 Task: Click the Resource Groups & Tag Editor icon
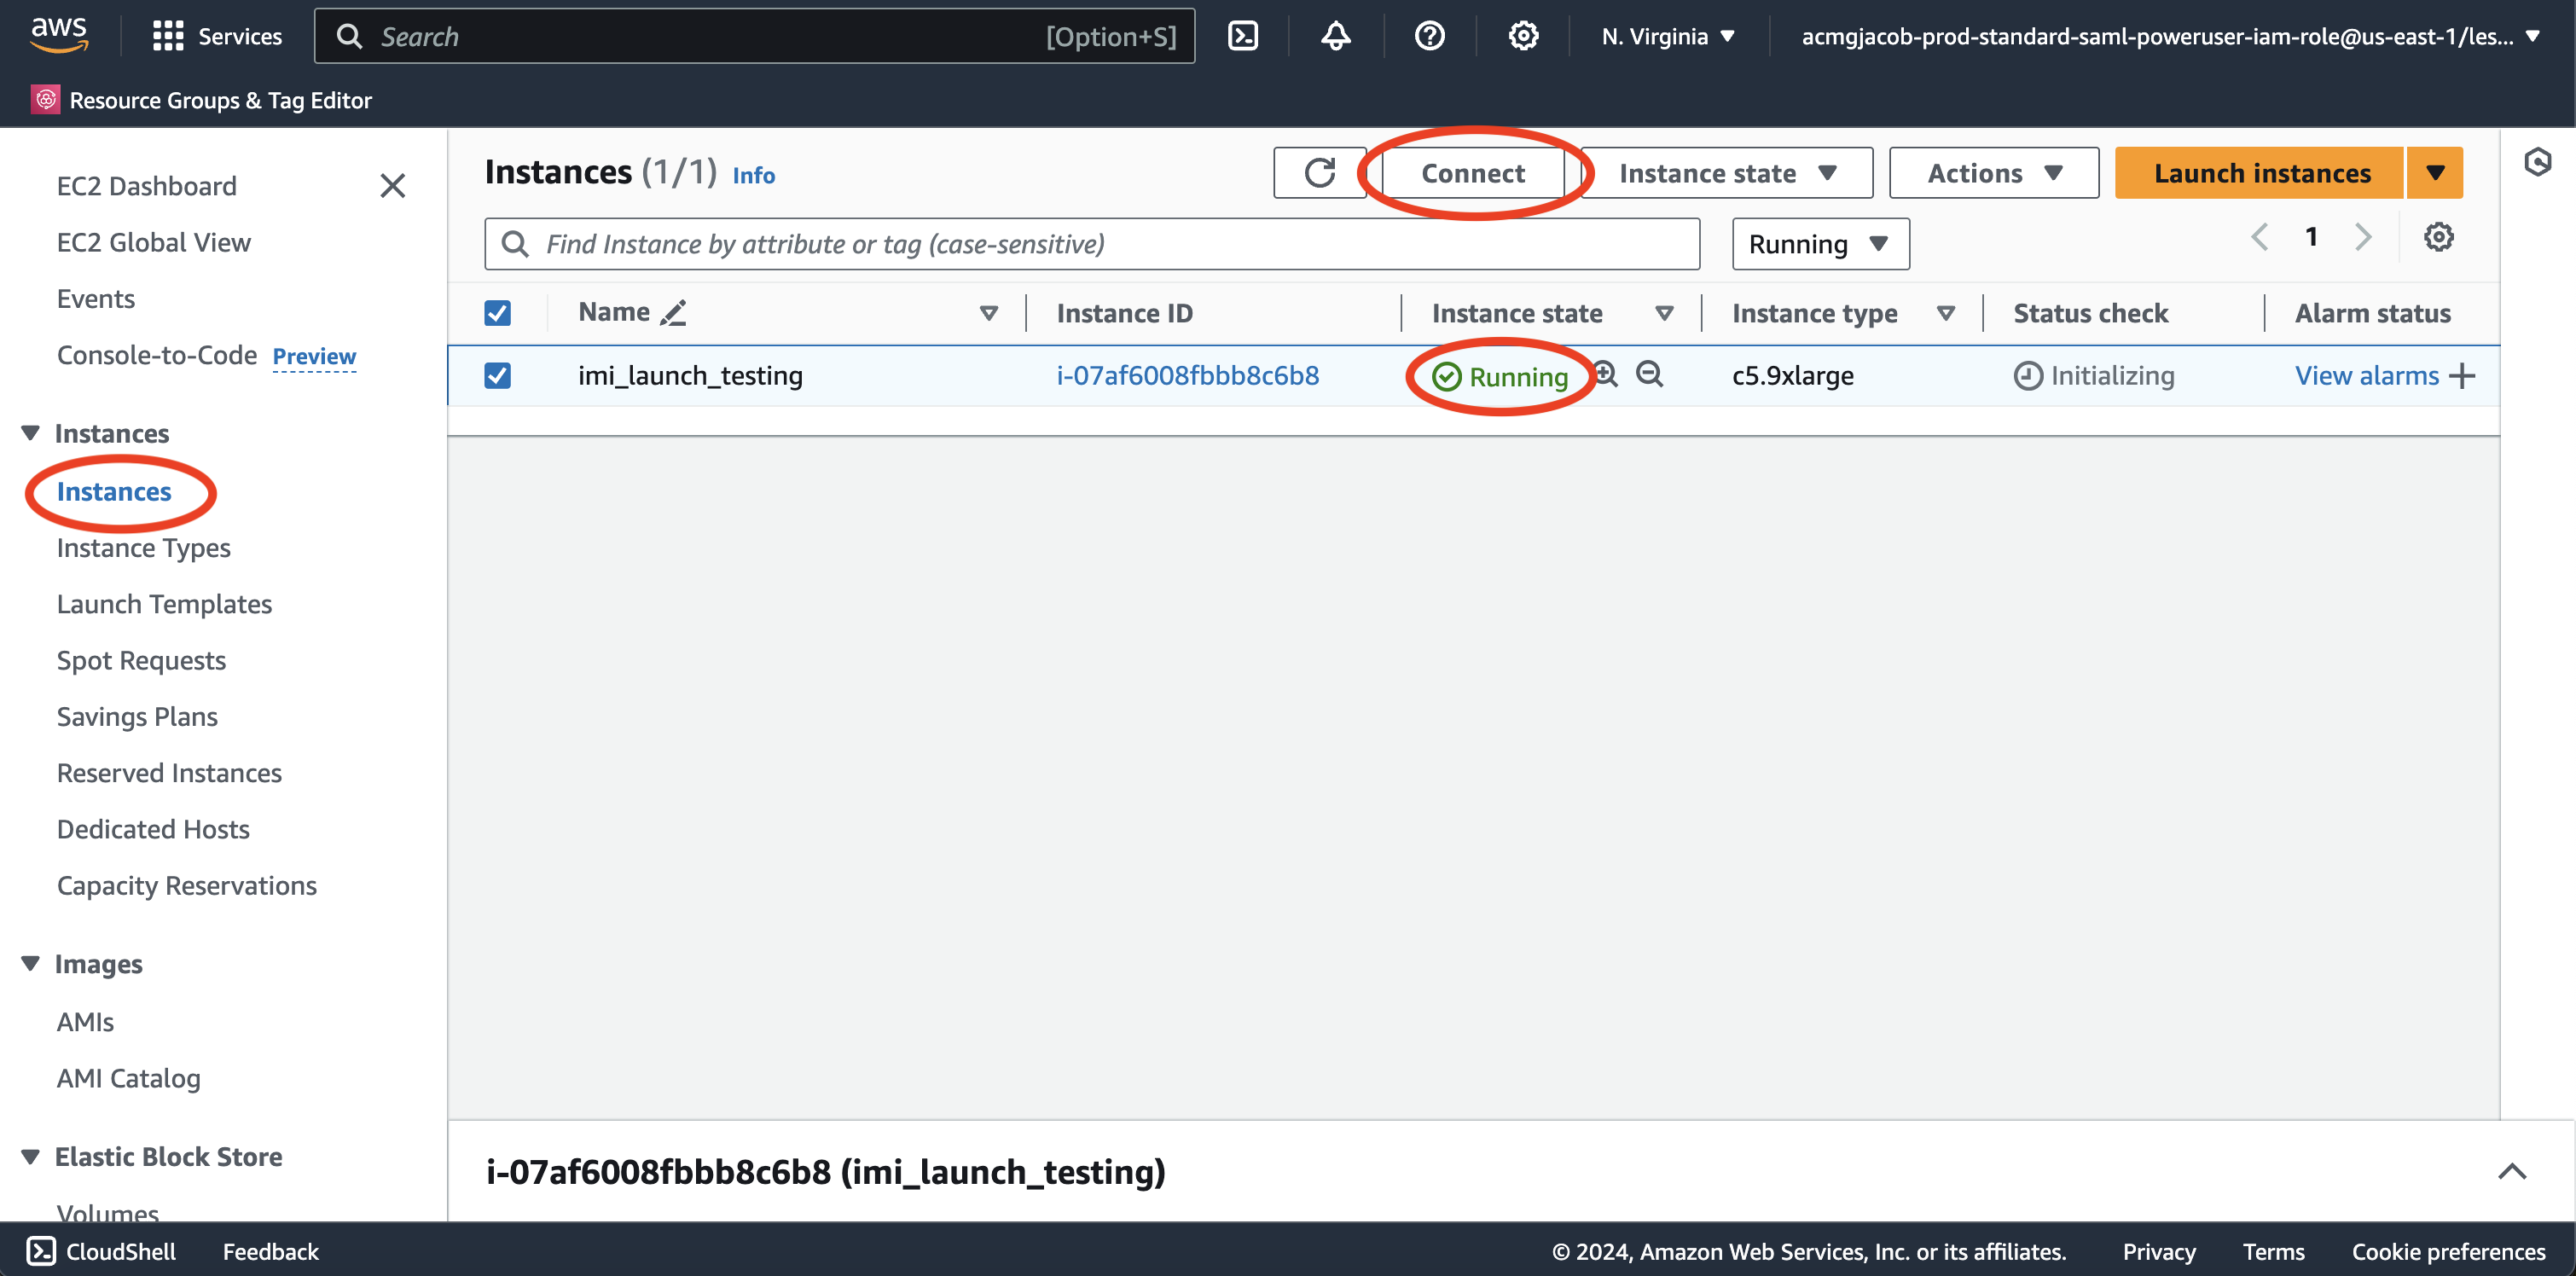coord(45,100)
